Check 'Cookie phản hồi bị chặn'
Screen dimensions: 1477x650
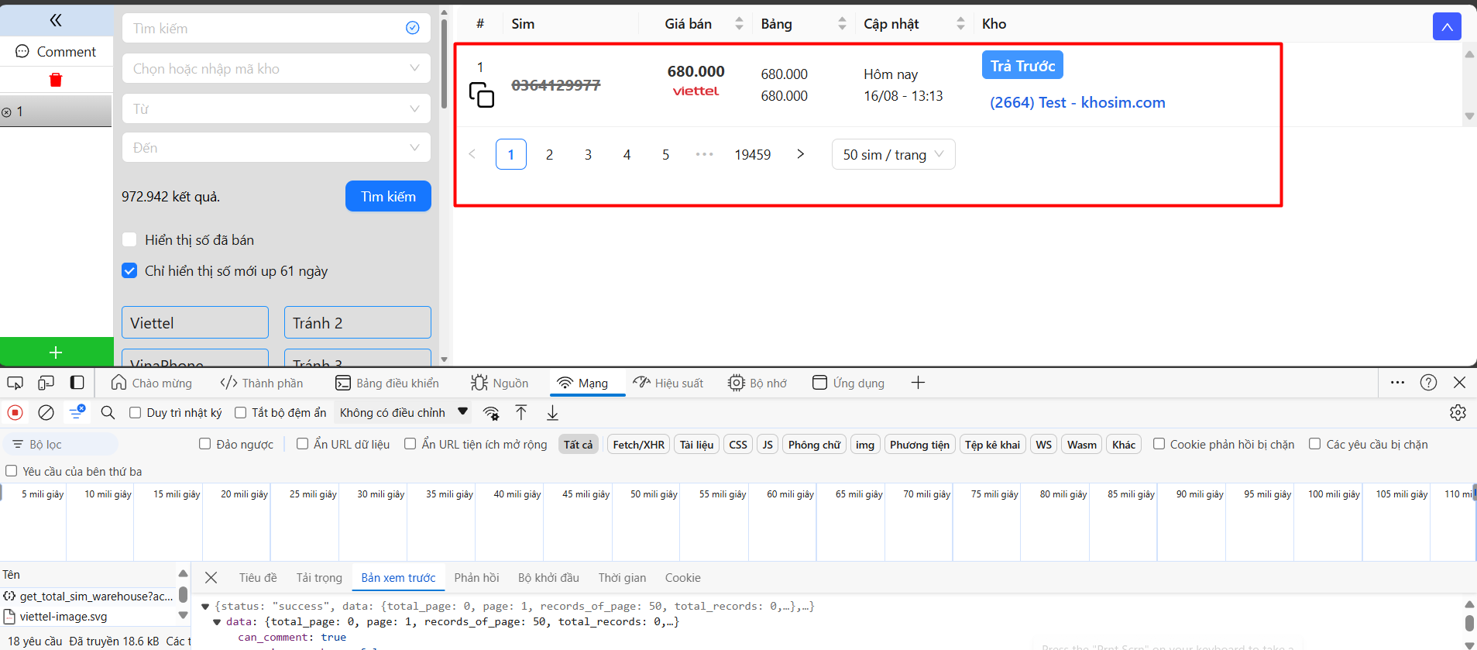(x=1159, y=444)
